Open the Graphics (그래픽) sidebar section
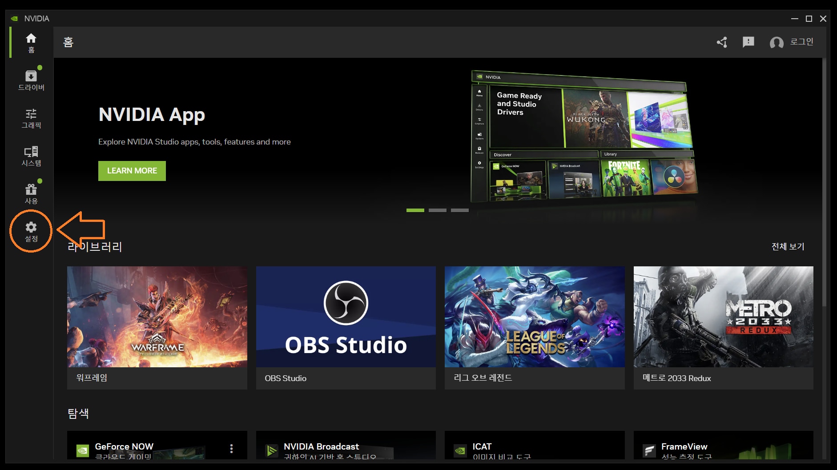The width and height of the screenshot is (837, 470). click(31, 118)
